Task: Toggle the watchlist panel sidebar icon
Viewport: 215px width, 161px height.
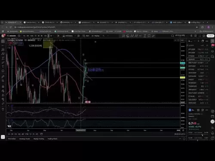Action: [x=212, y=41]
